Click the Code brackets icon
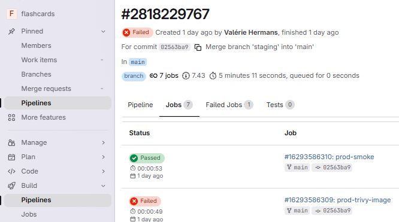Screen dimensions: 399x222 [11, 171]
